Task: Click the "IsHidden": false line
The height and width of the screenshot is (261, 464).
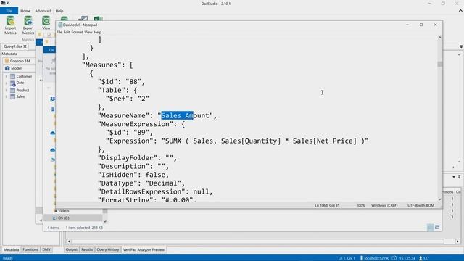Action: point(133,175)
